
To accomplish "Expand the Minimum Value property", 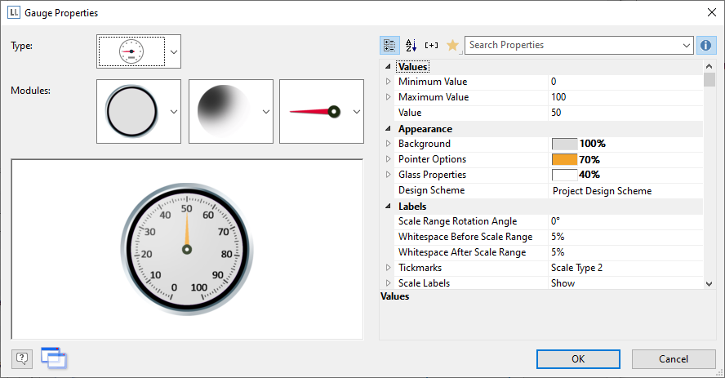I will pos(388,82).
